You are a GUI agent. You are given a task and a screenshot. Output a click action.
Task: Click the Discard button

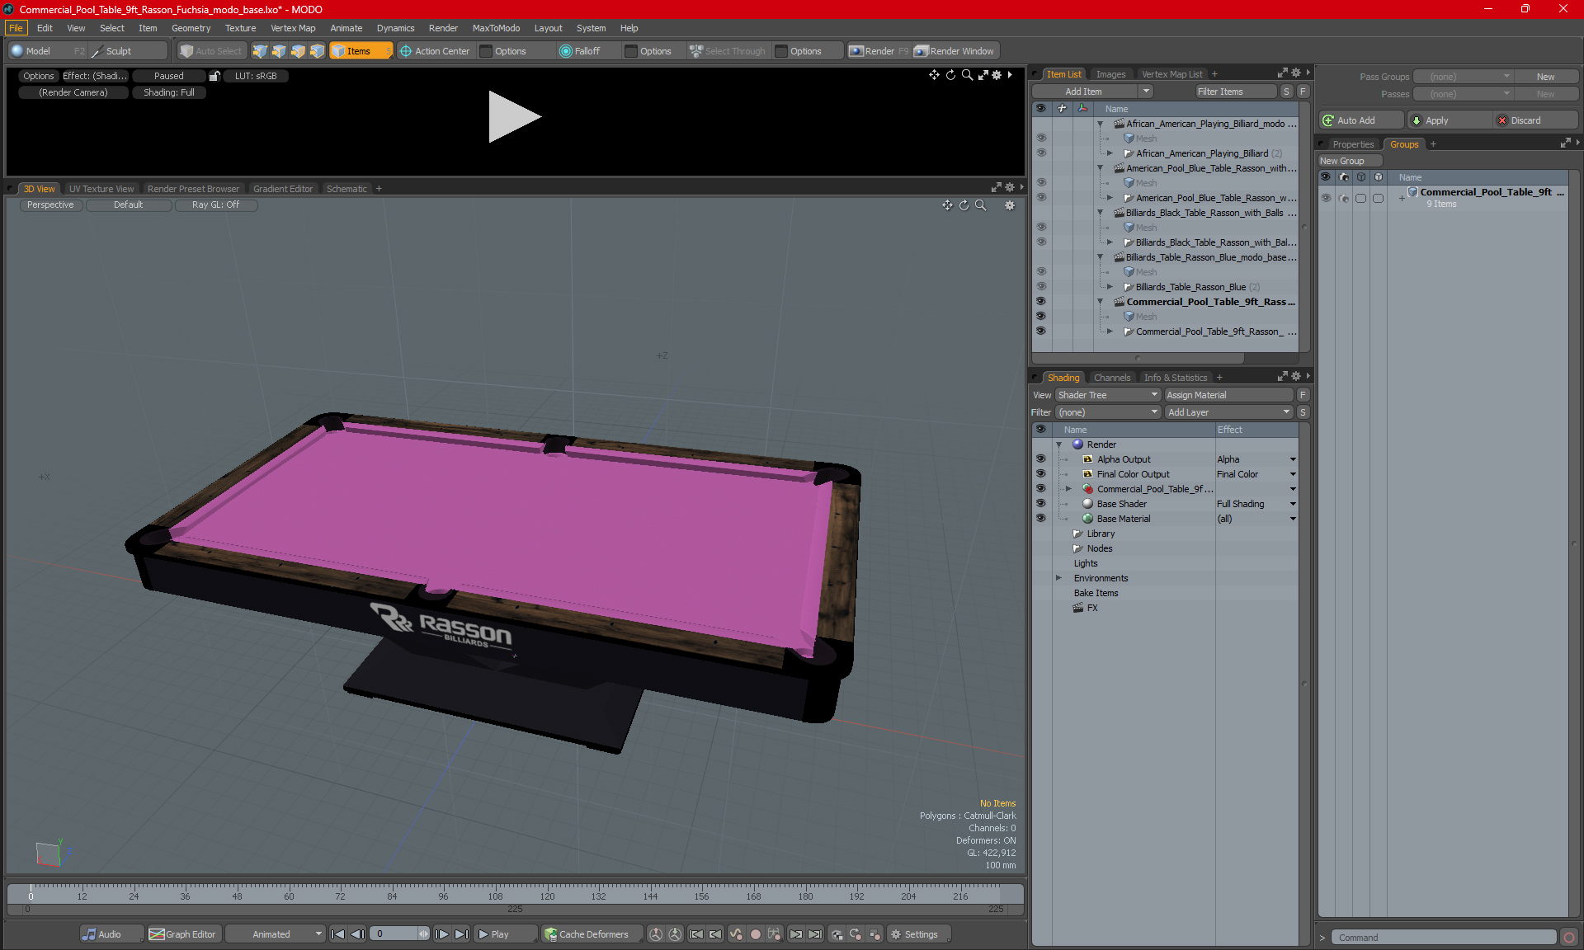[x=1535, y=120]
